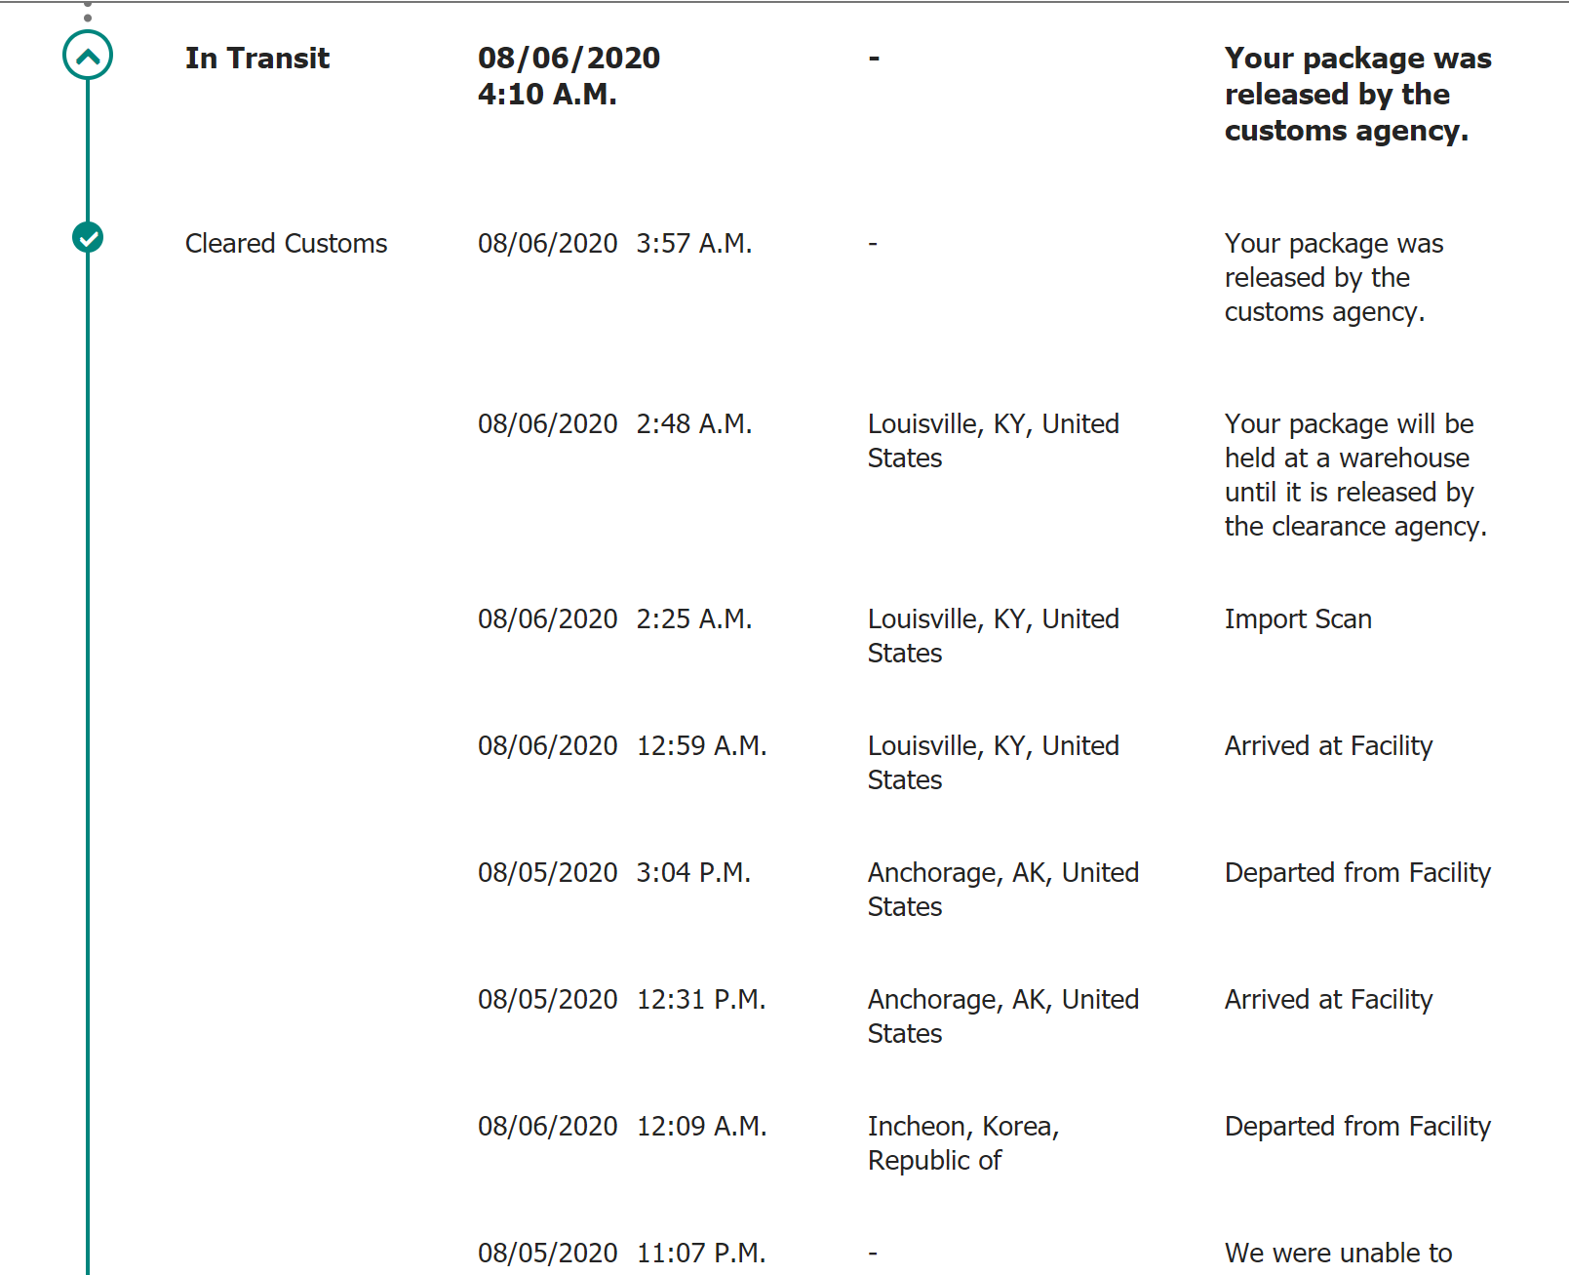
Task: Select the In Transit status heading
Action: click(257, 59)
